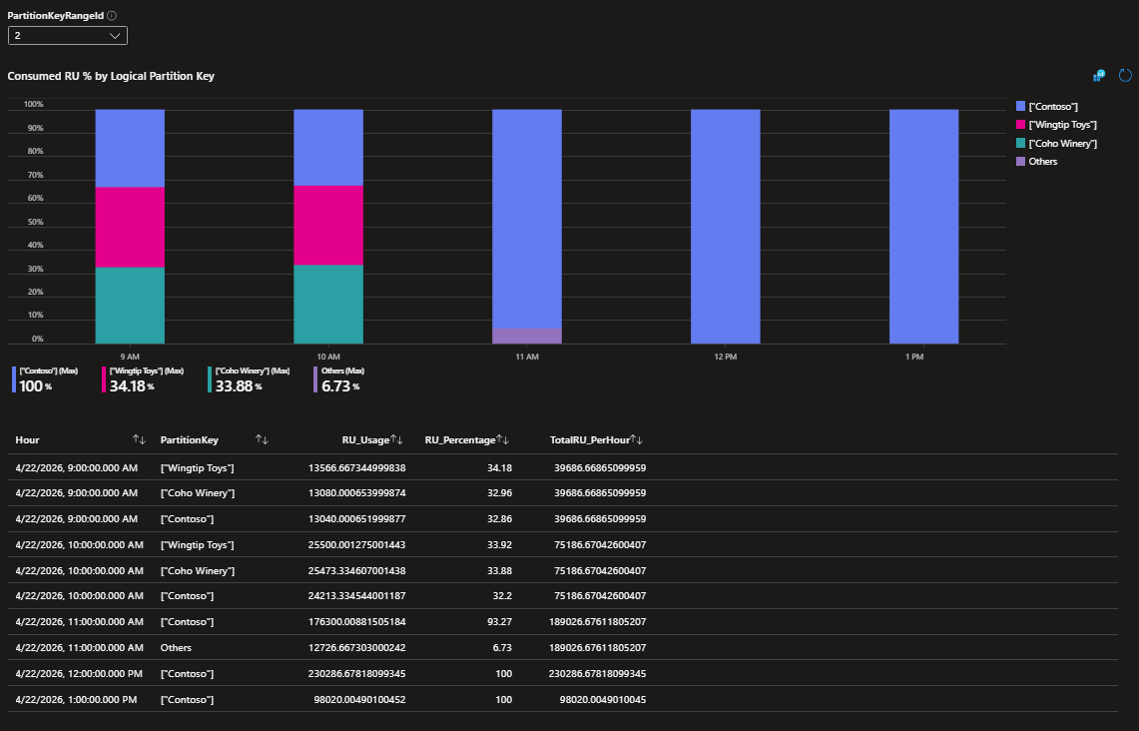This screenshot has width=1139, height=731.
Task: Sort table by RU_Usage column arrows
Action: (x=396, y=439)
